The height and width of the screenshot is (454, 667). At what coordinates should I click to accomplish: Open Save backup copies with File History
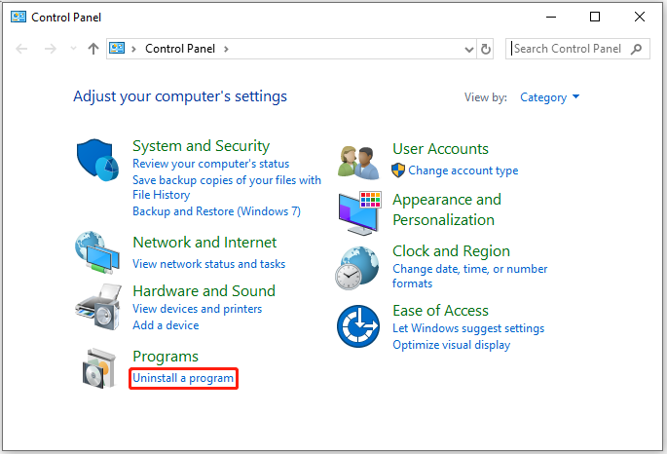(x=226, y=187)
